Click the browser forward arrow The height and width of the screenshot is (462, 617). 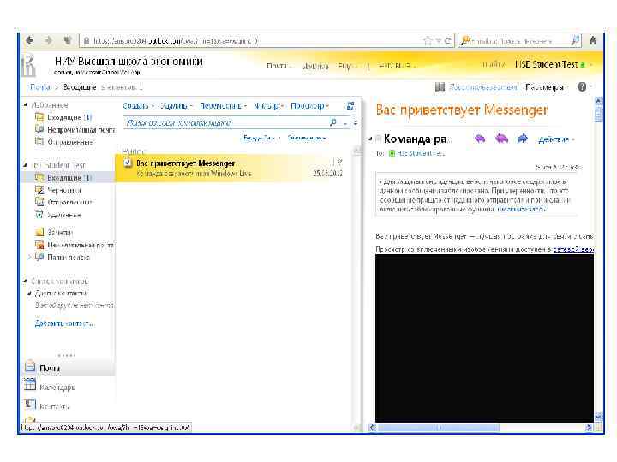tap(48, 40)
